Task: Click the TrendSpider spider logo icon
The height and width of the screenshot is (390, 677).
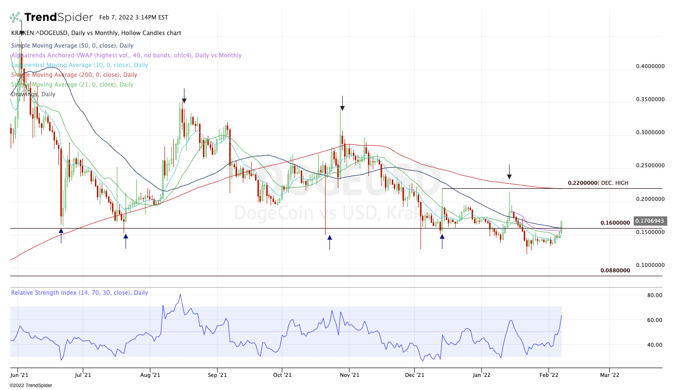Action: pyautogui.click(x=16, y=18)
